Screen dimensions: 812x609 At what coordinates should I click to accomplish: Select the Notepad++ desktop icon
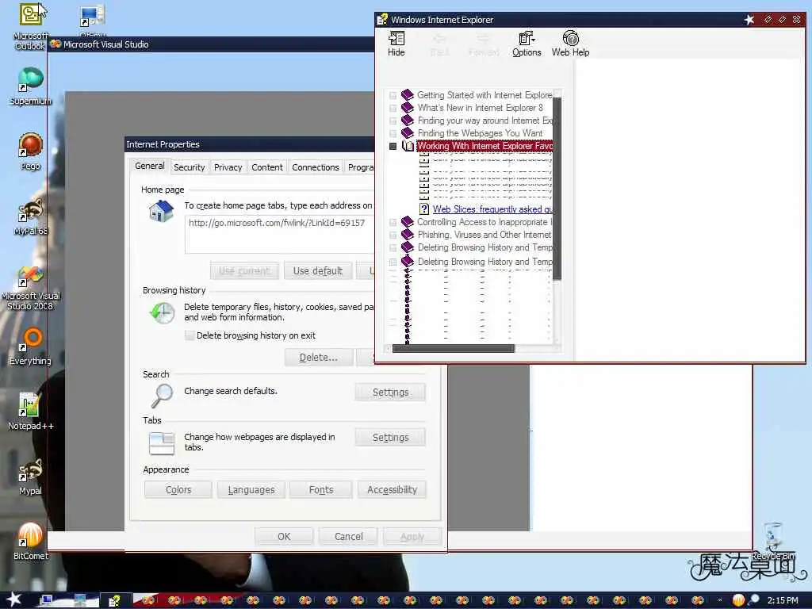click(x=31, y=412)
